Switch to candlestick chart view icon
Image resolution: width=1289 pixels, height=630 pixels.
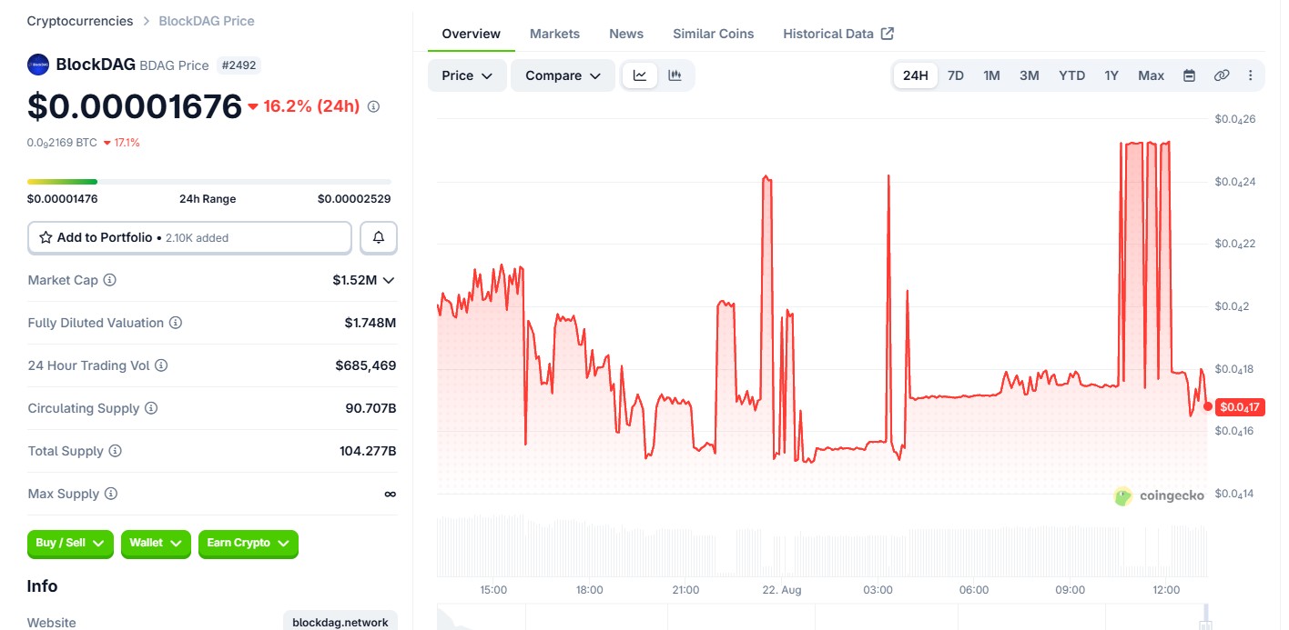(x=675, y=75)
